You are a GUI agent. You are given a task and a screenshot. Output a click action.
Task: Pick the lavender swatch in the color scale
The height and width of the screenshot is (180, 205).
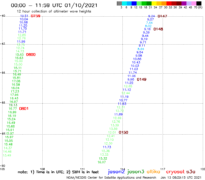[x=189, y=3]
